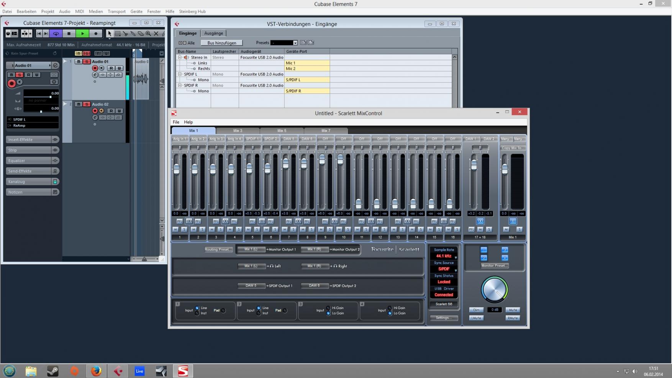Toggle the monitor Dim button
The width and height of the screenshot is (672, 378).
pos(476,310)
